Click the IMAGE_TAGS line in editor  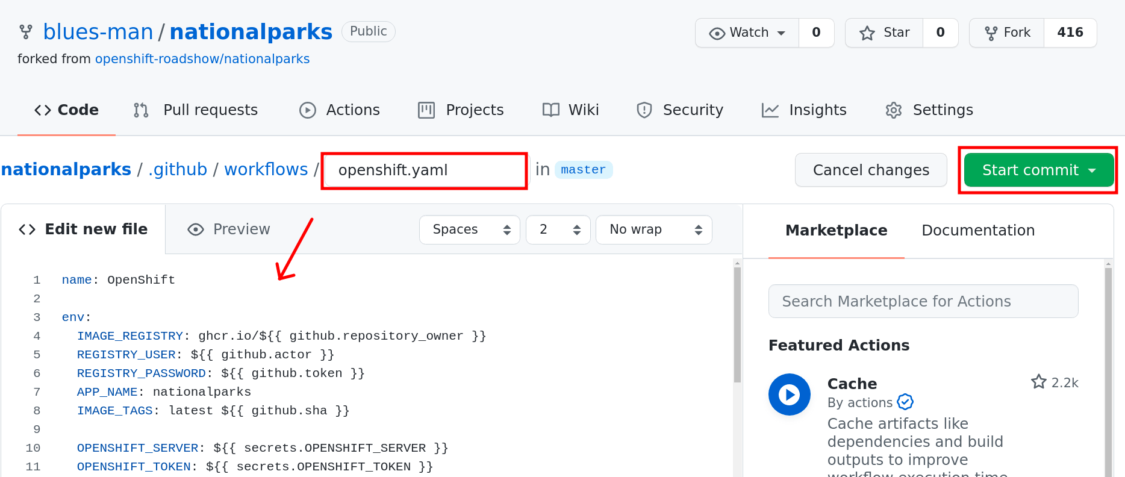(x=213, y=411)
